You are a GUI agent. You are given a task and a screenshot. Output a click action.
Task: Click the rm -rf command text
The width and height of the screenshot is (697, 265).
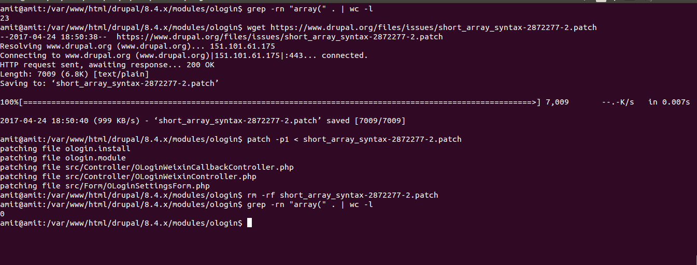[x=343, y=195]
